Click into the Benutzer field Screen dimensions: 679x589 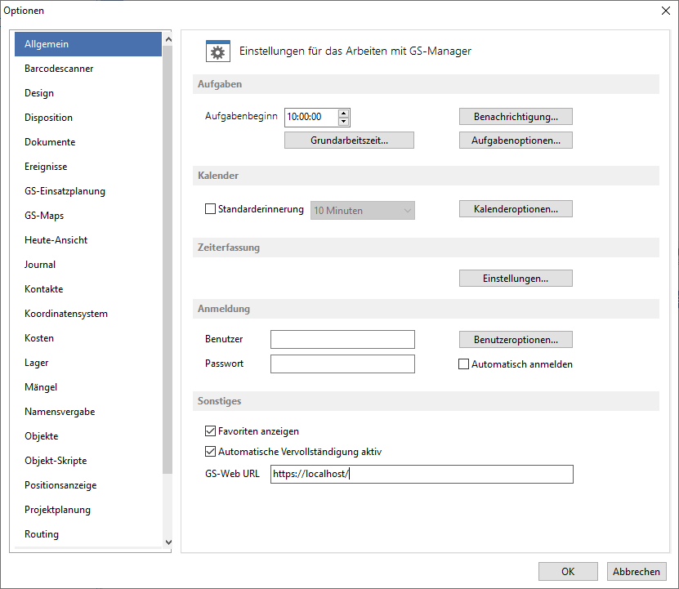[342, 340]
